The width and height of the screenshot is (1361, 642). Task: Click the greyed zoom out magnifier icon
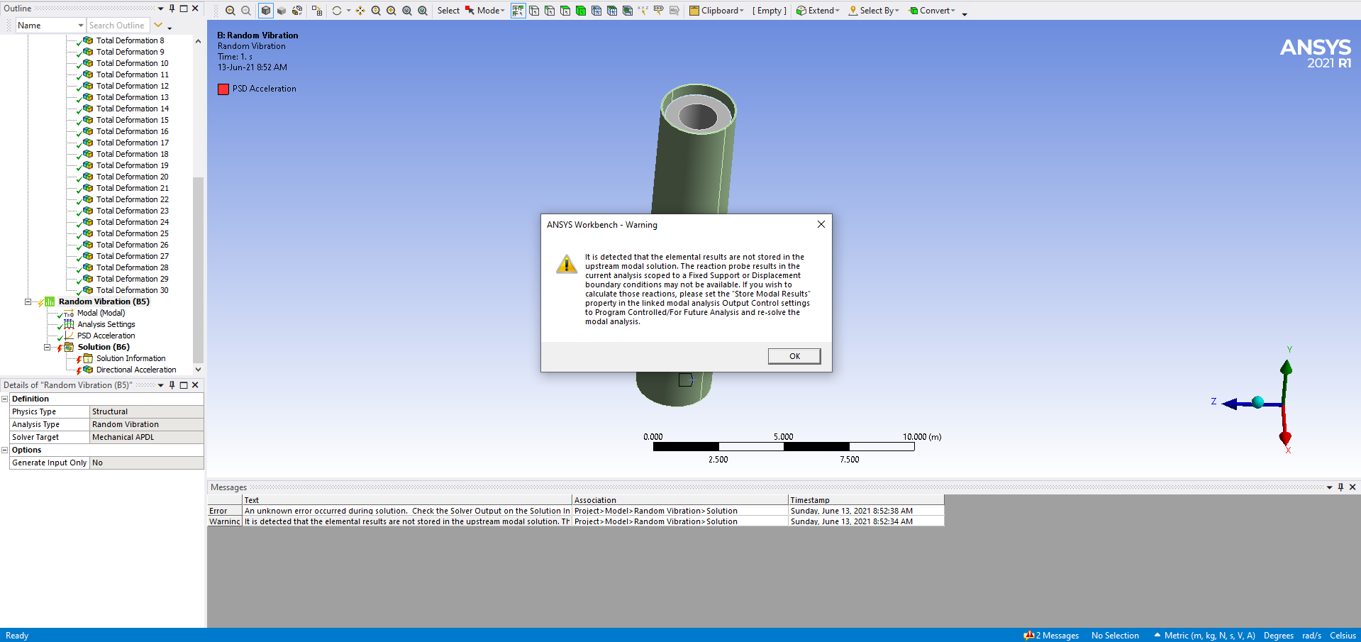245,11
